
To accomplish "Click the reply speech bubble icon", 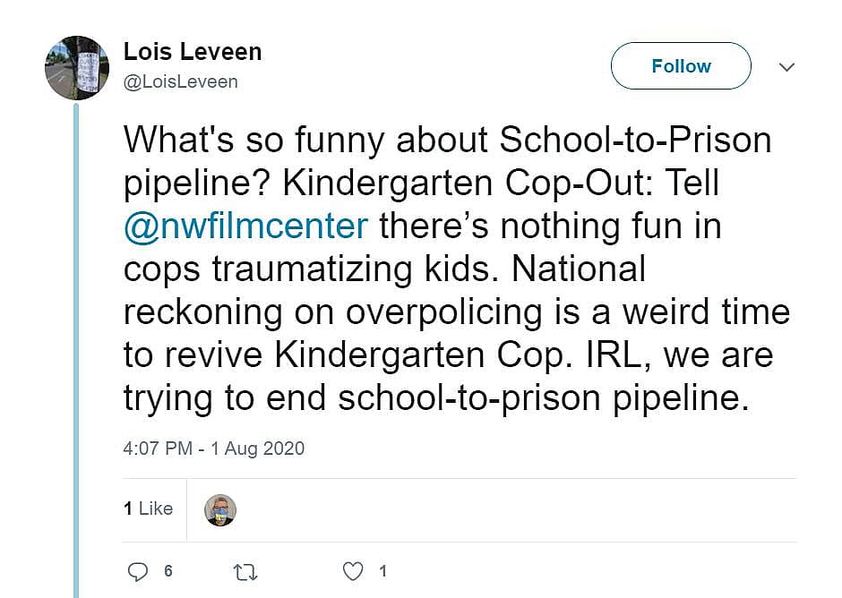I will [x=138, y=571].
